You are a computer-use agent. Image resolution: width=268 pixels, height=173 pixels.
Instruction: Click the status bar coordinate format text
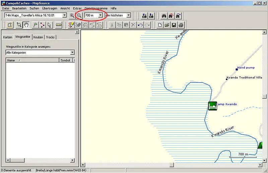point(61,170)
